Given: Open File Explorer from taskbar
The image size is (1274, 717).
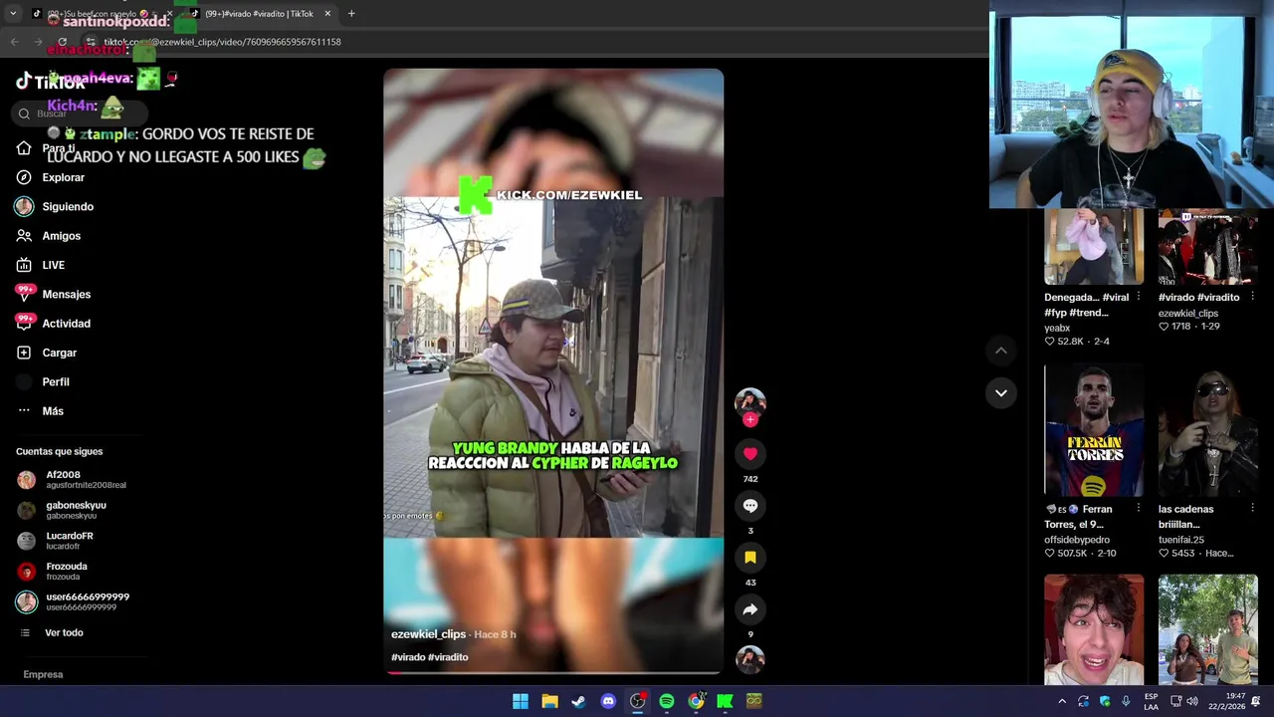Looking at the screenshot, I should pyautogui.click(x=549, y=701).
